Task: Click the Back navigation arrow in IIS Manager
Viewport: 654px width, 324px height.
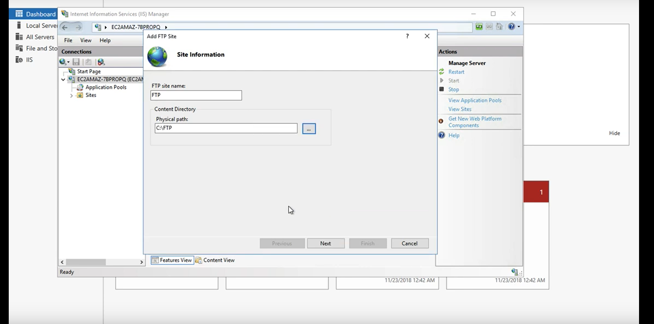Action: (x=65, y=27)
